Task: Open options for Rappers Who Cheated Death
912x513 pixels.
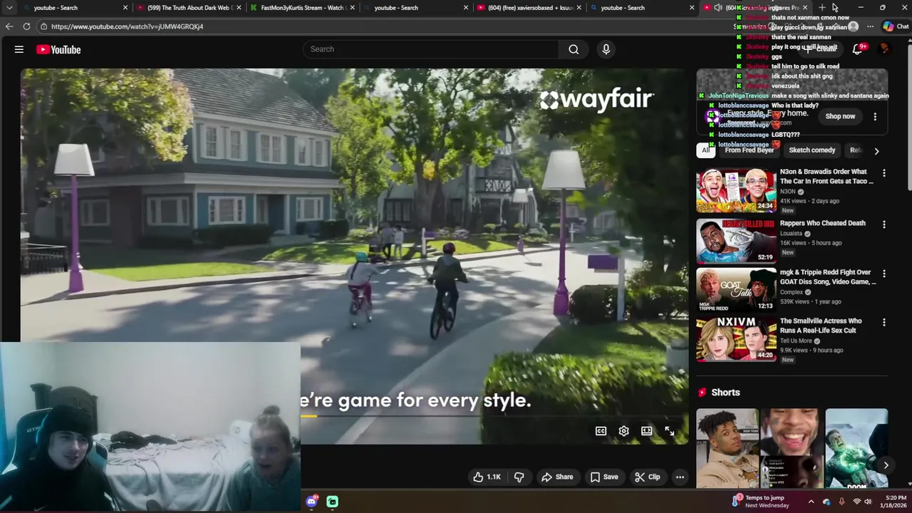Action: [884, 224]
